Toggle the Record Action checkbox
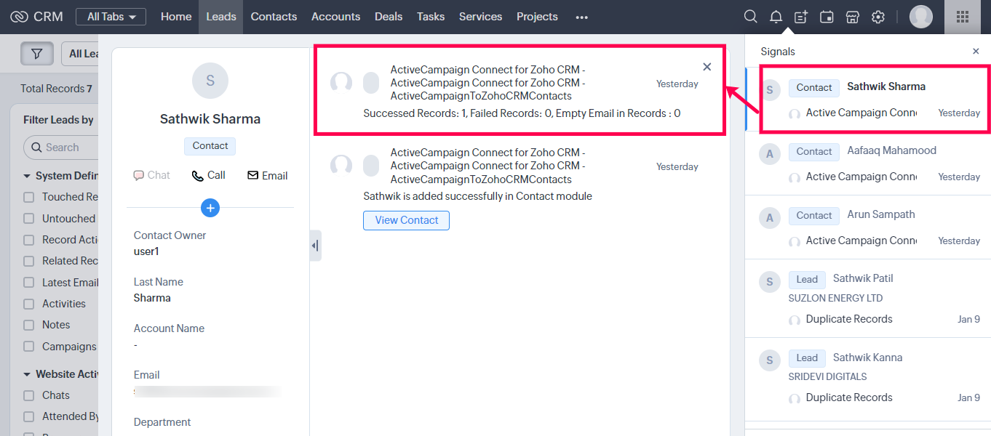This screenshot has height=436, width=991. pyautogui.click(x=29, y=240)
